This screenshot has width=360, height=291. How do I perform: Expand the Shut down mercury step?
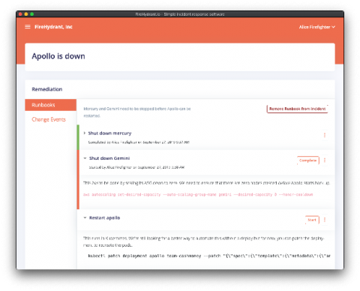(x=85, y=133)
